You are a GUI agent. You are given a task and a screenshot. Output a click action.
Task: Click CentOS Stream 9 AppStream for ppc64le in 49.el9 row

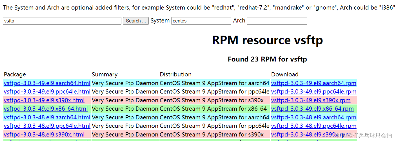[215, 92]
